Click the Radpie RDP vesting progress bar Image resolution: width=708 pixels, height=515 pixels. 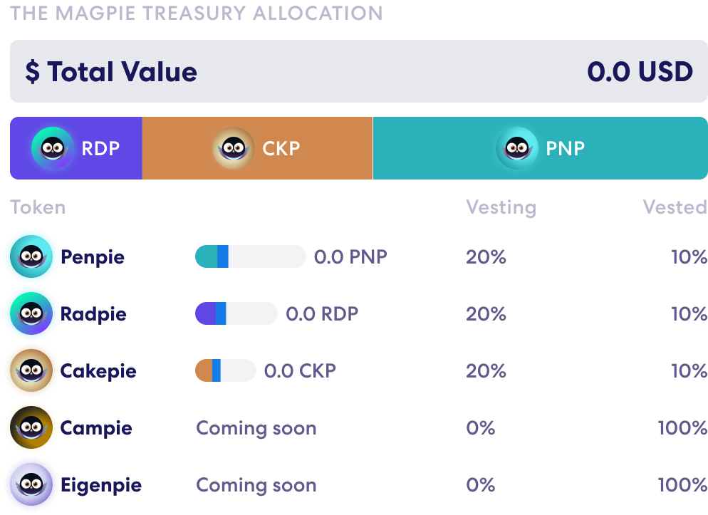pyautogui.click(x=236, y=313)
